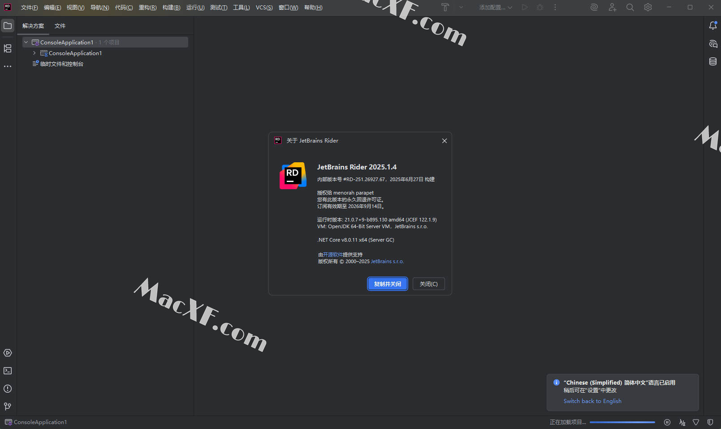Click the Rider logo main menu icon

click(x=8, y=7)
